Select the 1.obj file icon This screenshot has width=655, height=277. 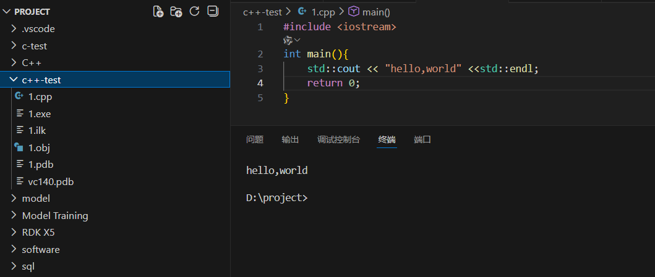point(19,147)
